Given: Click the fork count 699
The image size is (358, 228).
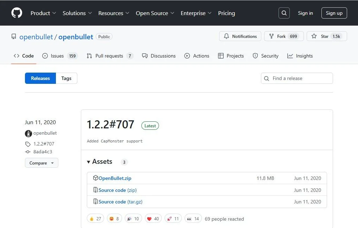Looking at the screenshot, I should point(293,36).
